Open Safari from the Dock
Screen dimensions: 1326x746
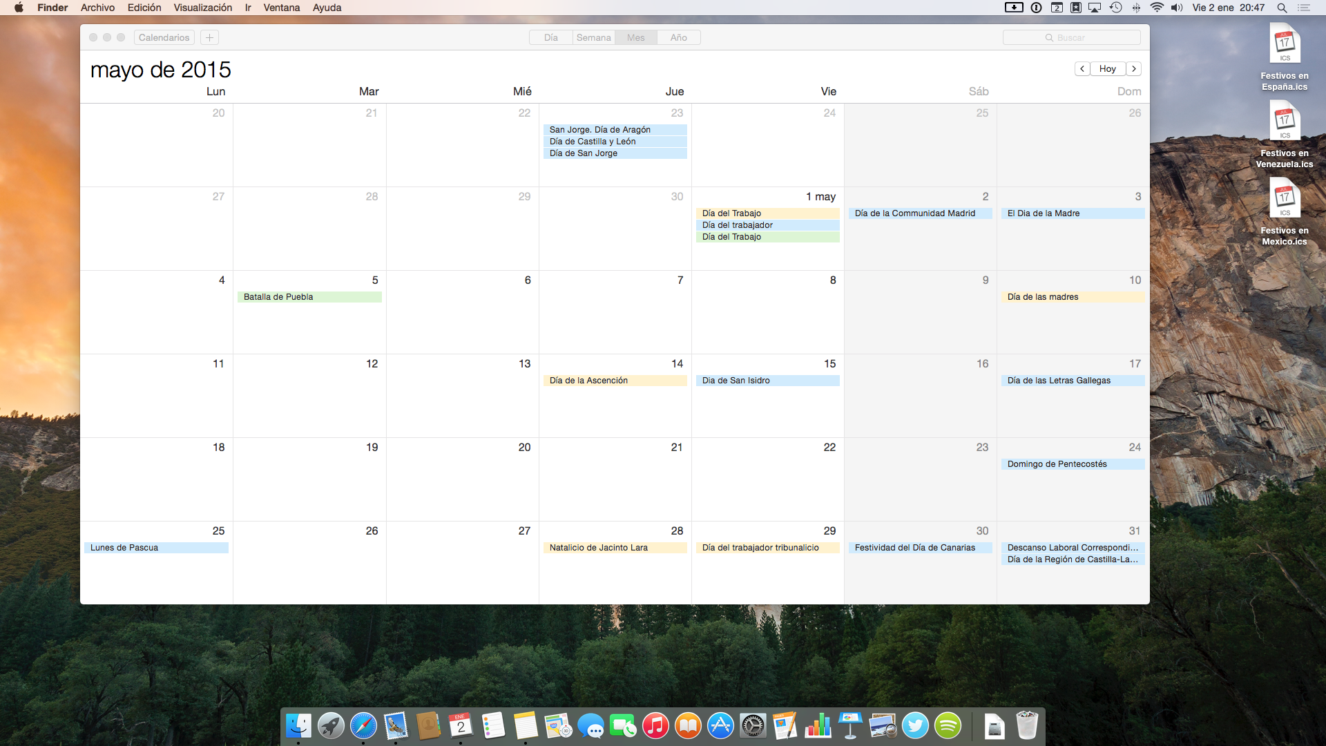pos(363,726)
